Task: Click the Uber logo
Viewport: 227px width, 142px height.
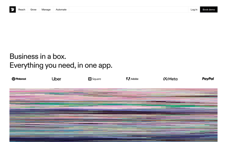Action: (x=56, y=79)
